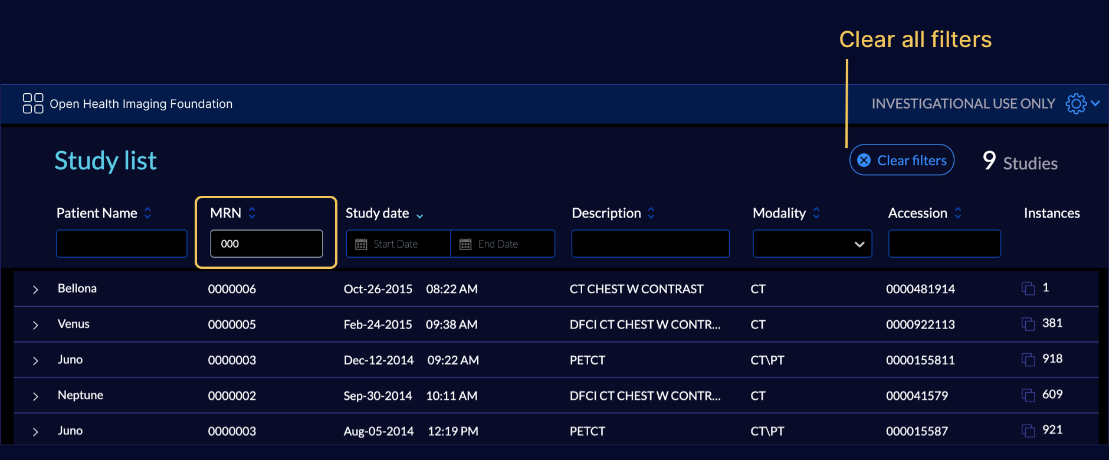The image size is (1109, 460).
Task: Sort by Patient Name column arrows
Action: pos(147,213)
